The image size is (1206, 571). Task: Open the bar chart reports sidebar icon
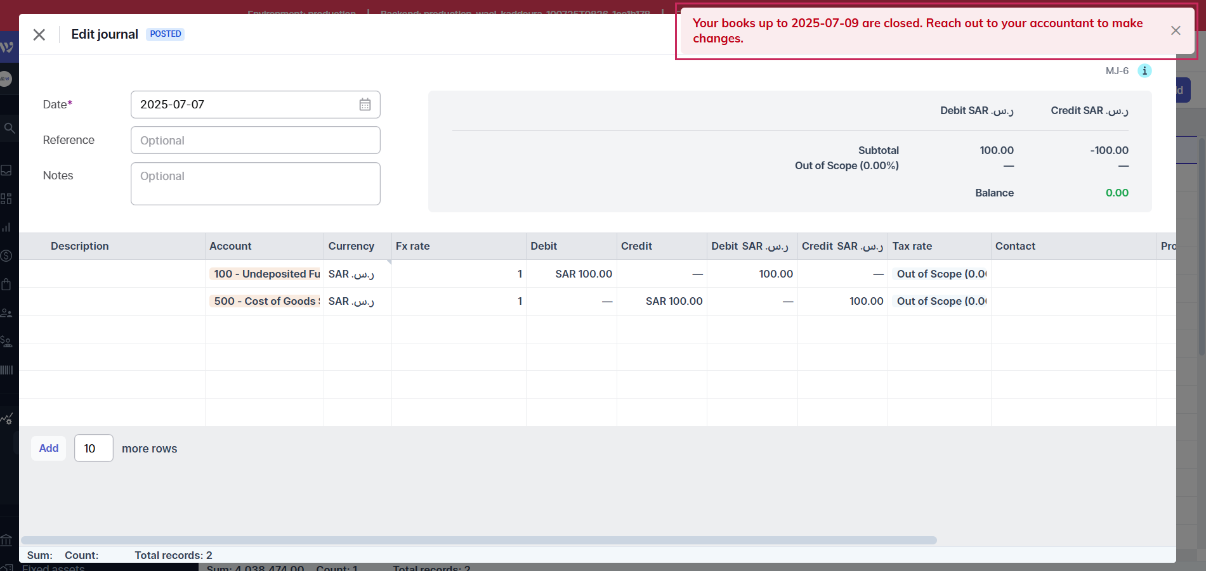click(7, 228)
